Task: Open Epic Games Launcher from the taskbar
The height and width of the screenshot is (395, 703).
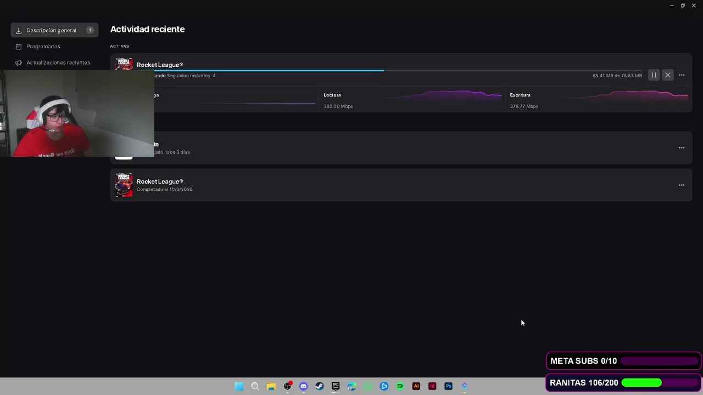Action: pos(336,386)
